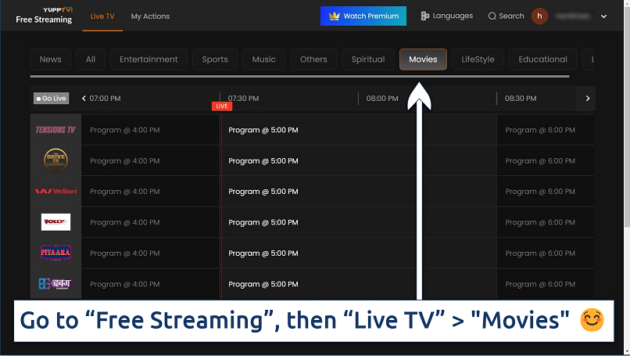Click the Go Live button
Screen dimensions: 630x356
click(x=51, y=98)
